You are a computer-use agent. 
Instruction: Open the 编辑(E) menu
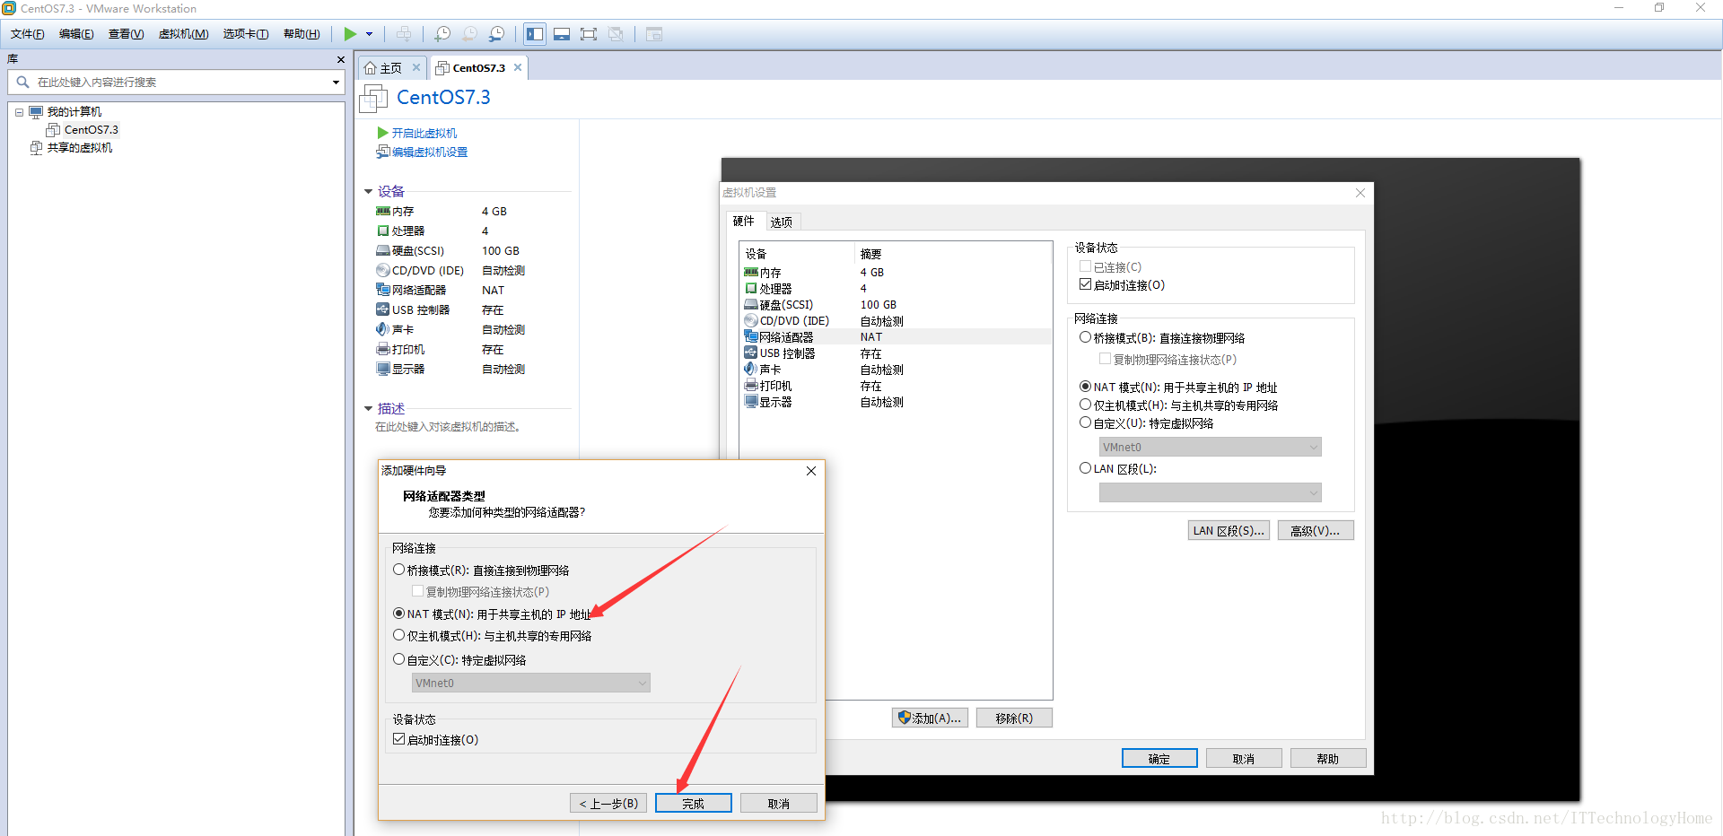76,34
